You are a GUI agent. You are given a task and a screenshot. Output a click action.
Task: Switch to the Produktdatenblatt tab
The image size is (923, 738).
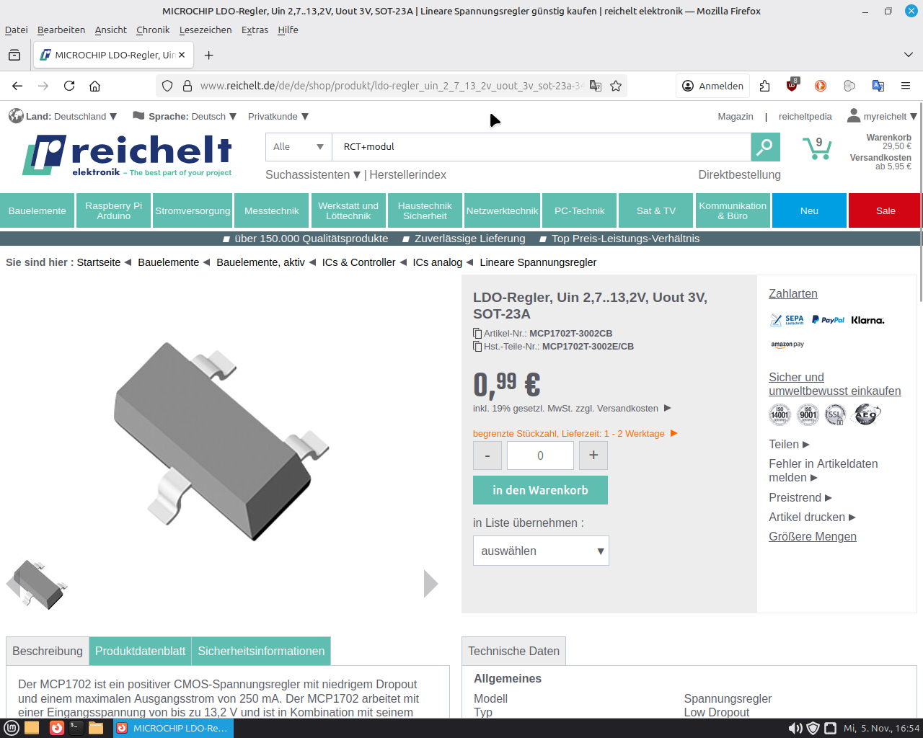[x=141, y=651]
